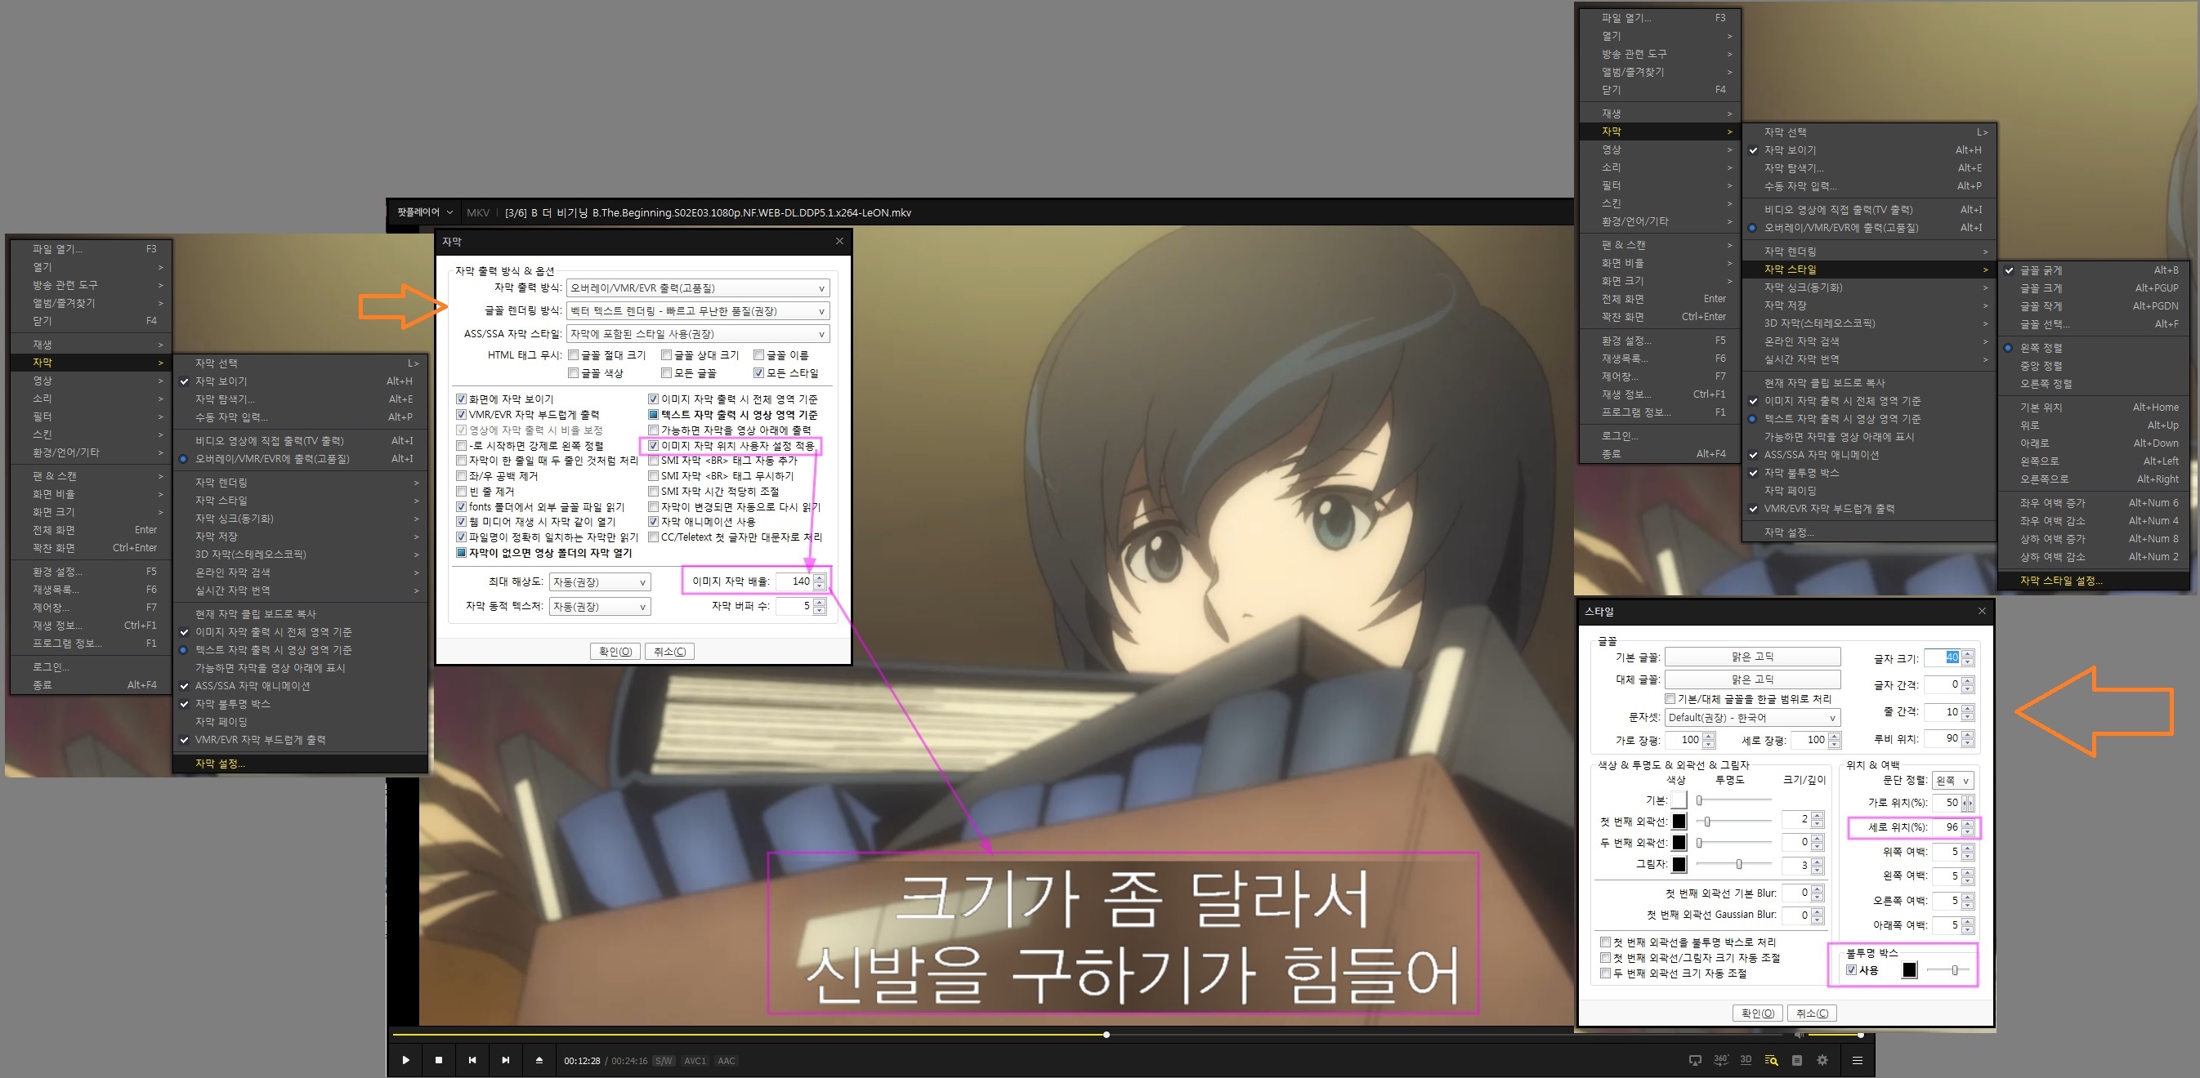Click the screen cast (AirPlay-style) icon
The height and width of the screenshot is (1078, 2200).
click(1695, 1060)
